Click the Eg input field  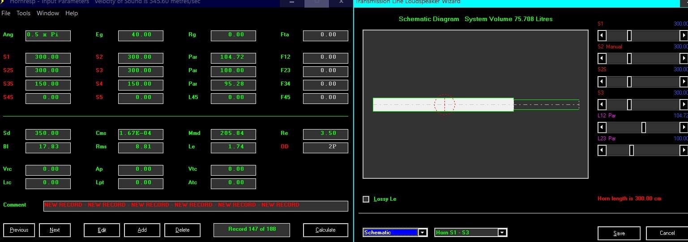click(x=141, y=35)
